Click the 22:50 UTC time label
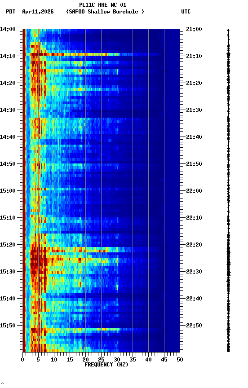Viewport: 248px width, 388px height. (x=194, y=326)
